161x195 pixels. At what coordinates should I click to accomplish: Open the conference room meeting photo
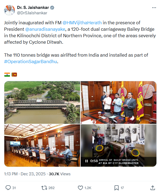(42, 145)
